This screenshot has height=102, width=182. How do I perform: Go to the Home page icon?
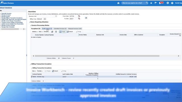click(x=118, y=3)
